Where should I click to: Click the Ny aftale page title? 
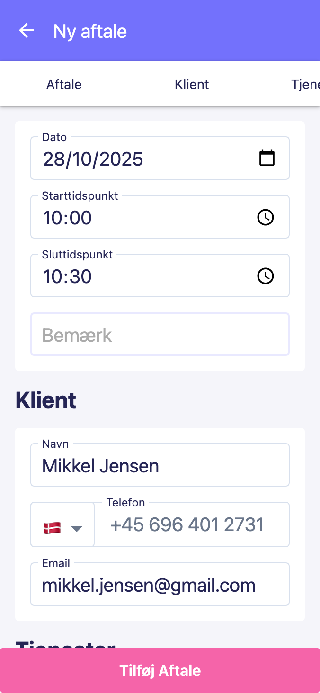pyautogui.click(x=90, y=31)
